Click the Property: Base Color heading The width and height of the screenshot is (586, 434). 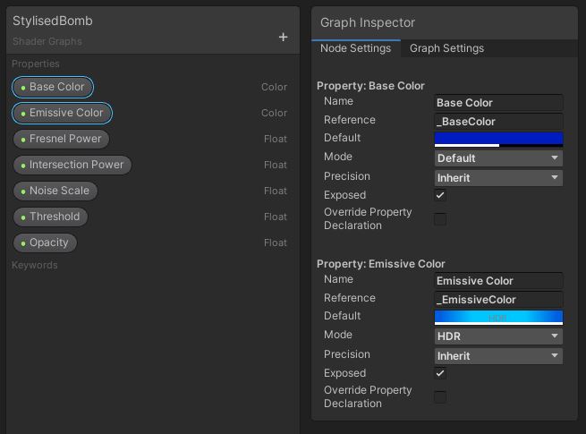tap(370, 86)
